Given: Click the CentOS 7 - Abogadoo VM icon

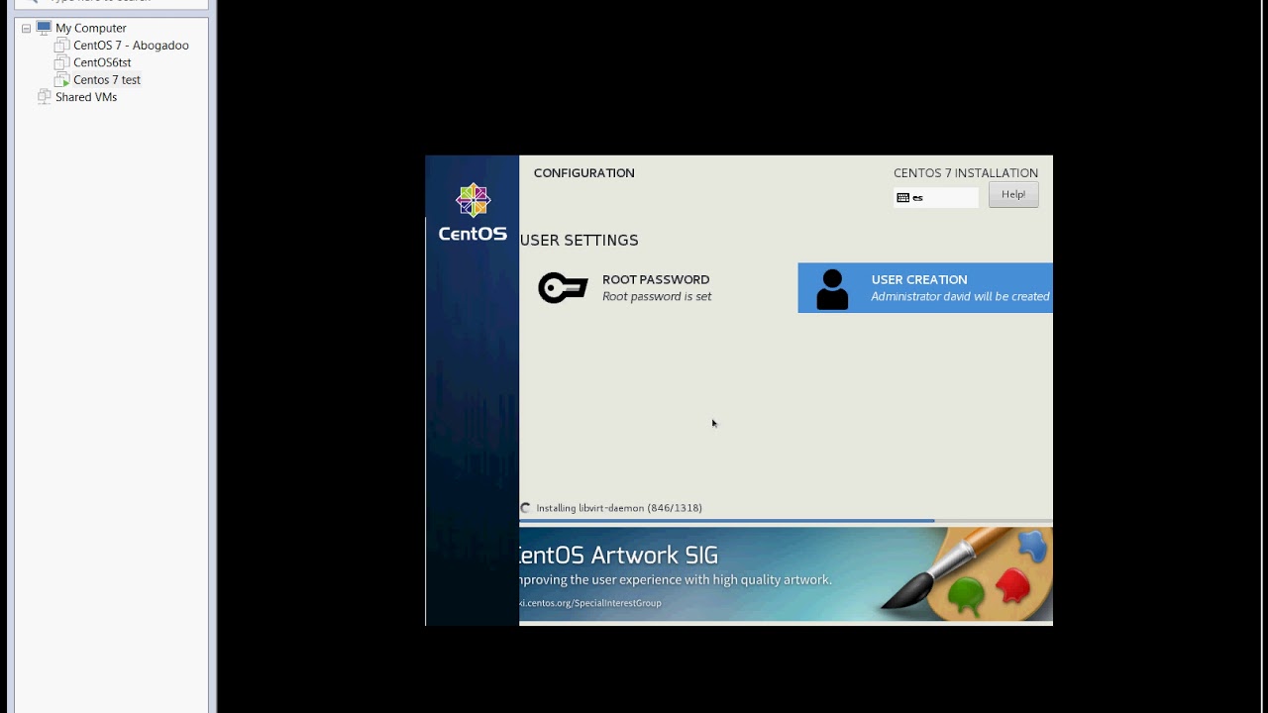Looking at the screenshot, I should point(62,46).
